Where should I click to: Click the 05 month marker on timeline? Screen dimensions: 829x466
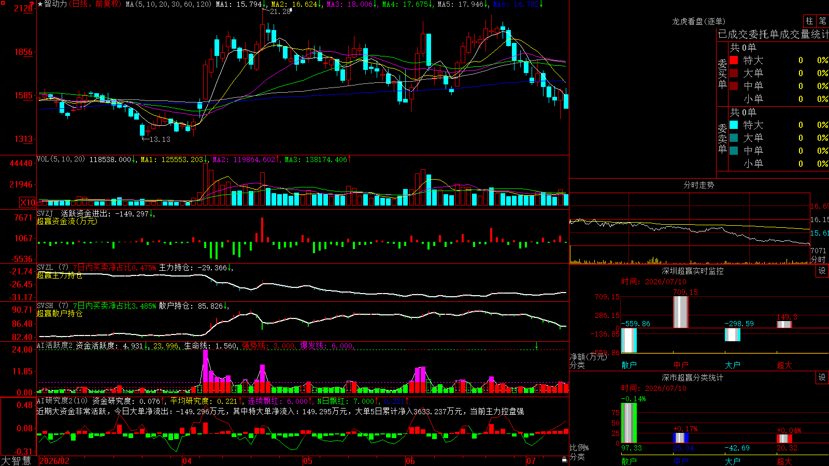click(x=308, y=461)
